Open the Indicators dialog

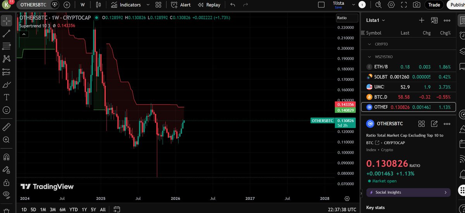[126, 5]
